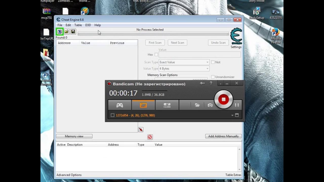324x182 pixels.
Task: Click the address table vertical scrollbar
Action: tap(239, 160)
